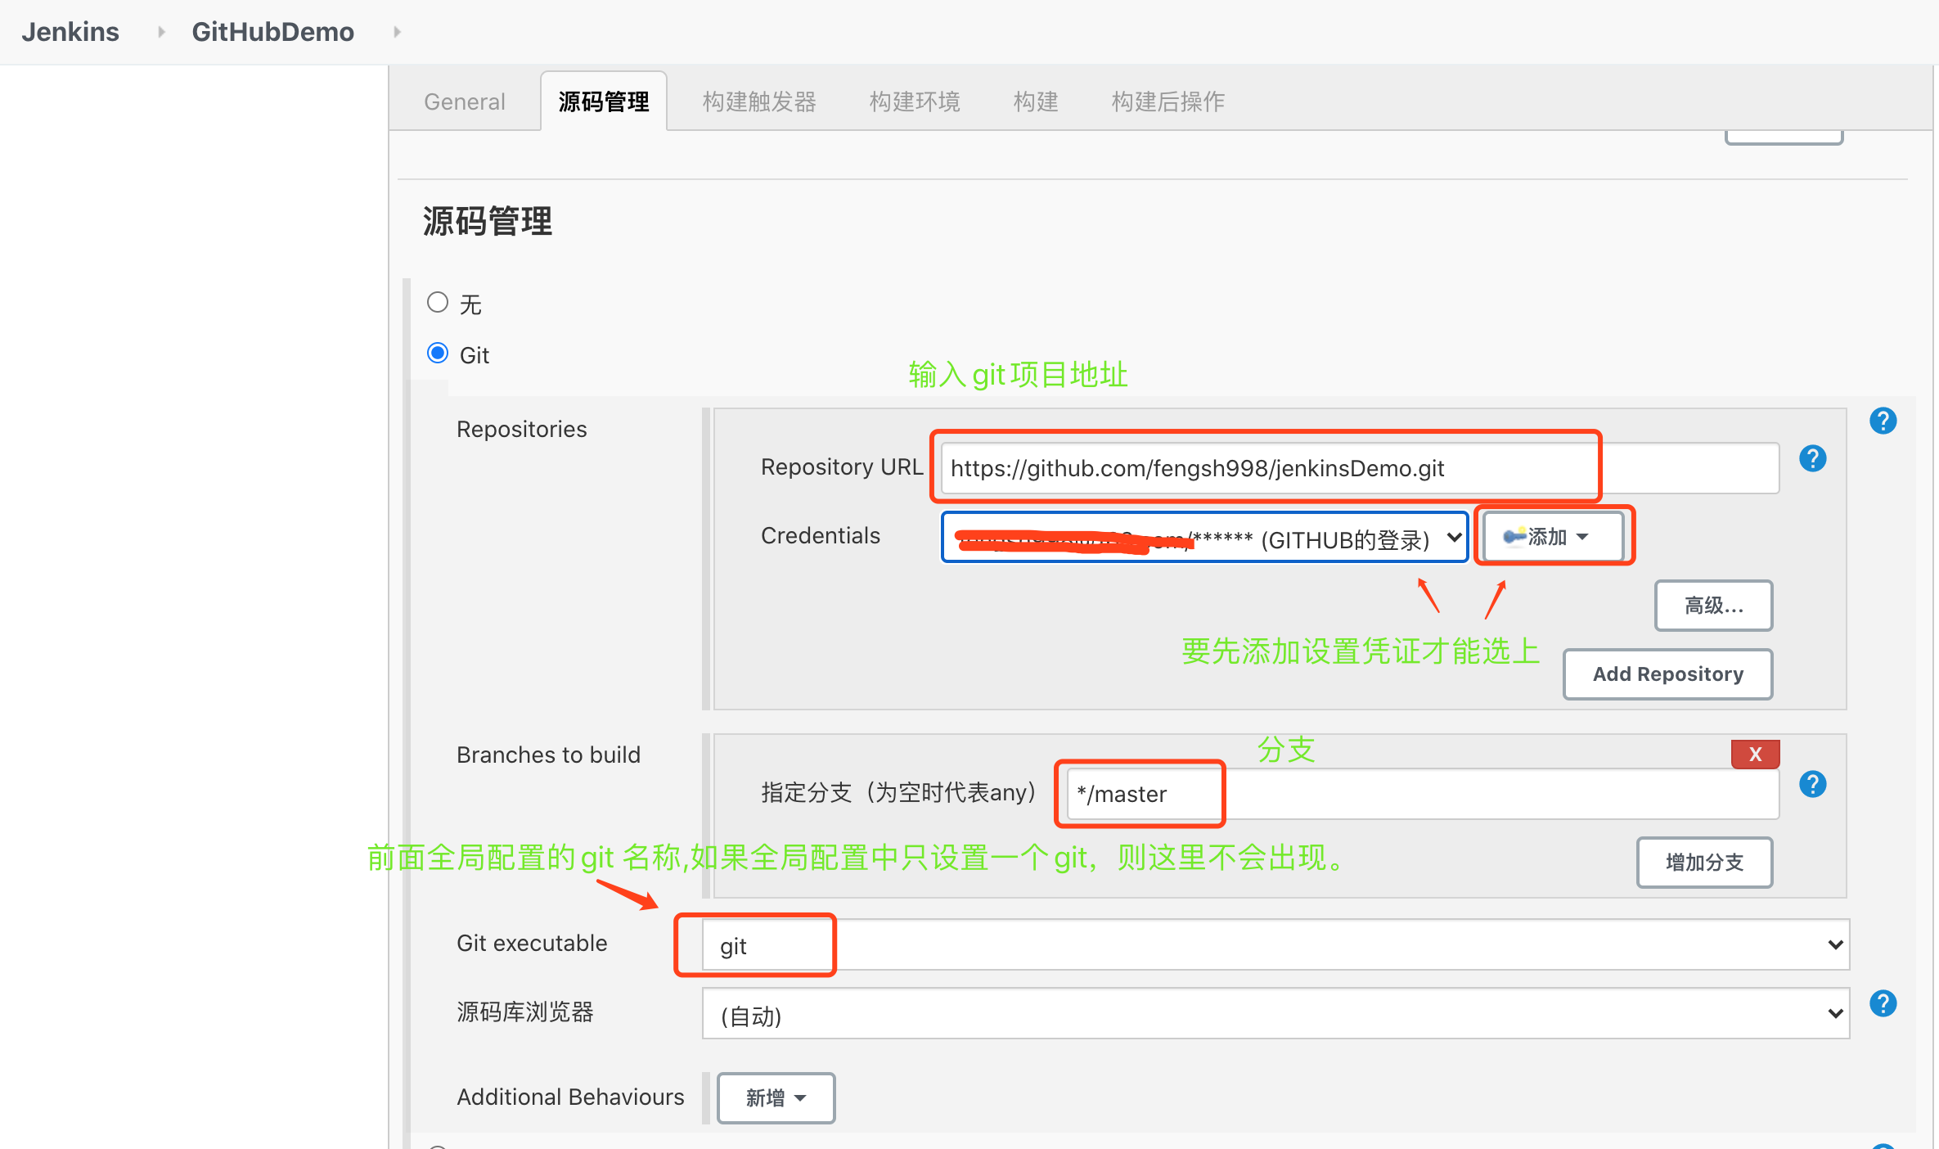The height and width of the screenshot is (1149, 1939).
Task: Switch to the General tab
Action: tap(464, 101)
